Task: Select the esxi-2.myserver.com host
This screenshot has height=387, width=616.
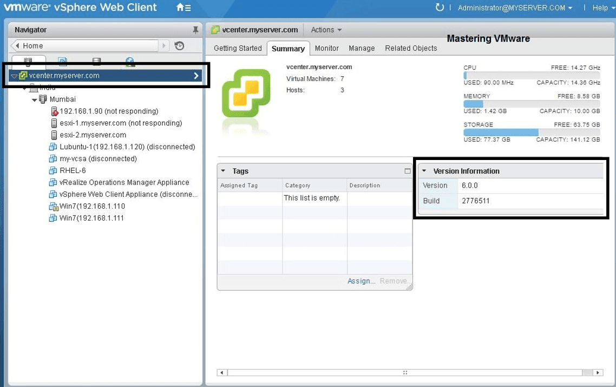Action: coord(93,135)
